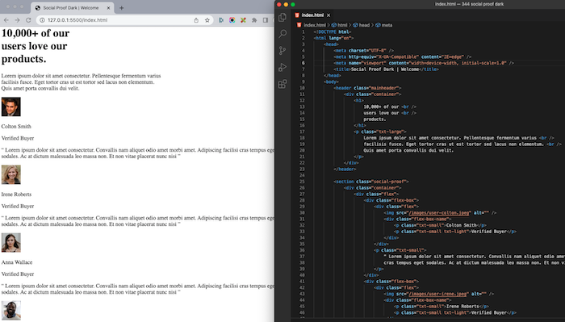
Task: Open the Run and Debug view
Action: point(282,67)
